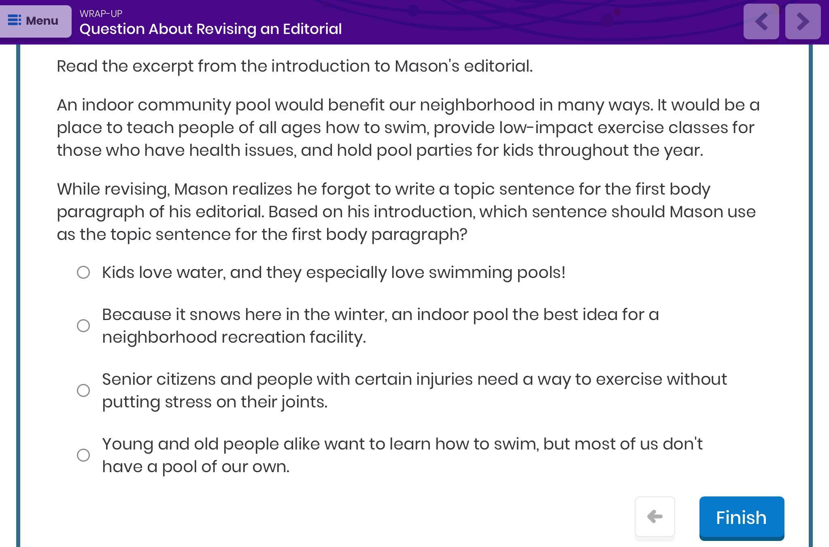The height and width of the screenshot is (547, 829).
Task: Click the WRAP-UP label in the header
Action: pyautogui.click(x=101, y=14)
